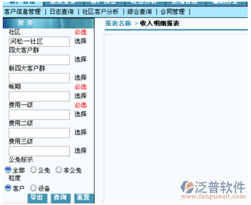The image size is (251, 205).
Task: Open 选择 picker for 四大客户群
Action: (81, 59)
